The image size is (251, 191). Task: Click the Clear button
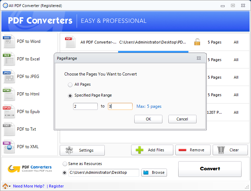230,150
